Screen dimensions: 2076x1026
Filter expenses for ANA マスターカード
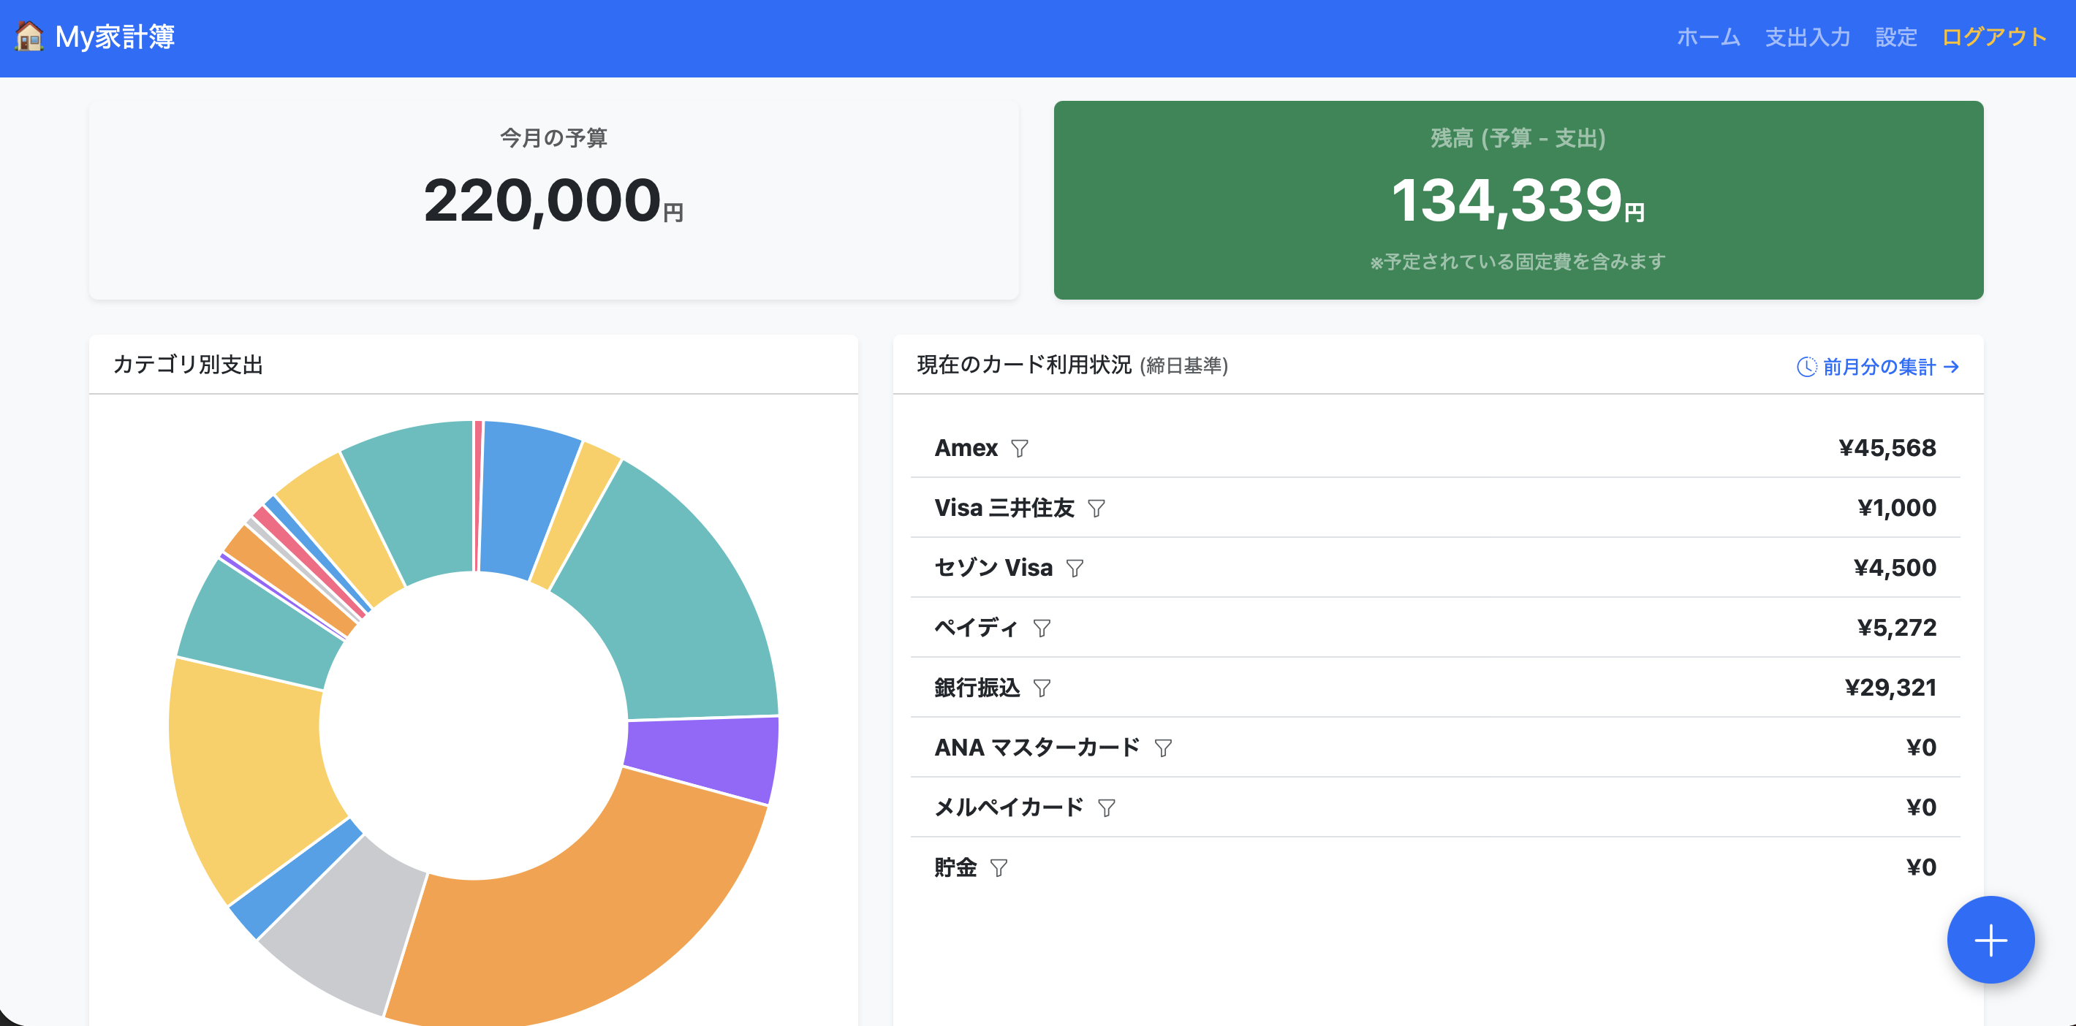1164,748
